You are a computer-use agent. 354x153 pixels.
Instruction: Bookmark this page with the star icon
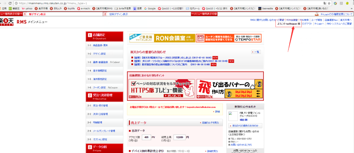coord(329,3)
